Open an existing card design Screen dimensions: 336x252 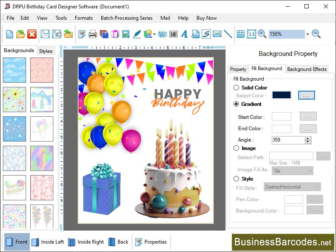pos(19,34)
